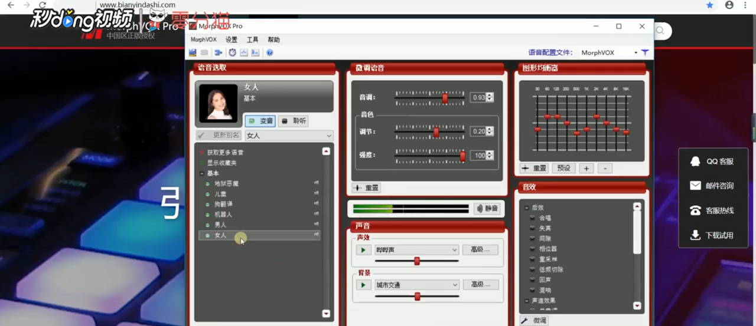Open the 帮助 menu
Screen dimensions: 756x326
pyautogui.click(x=274, y=39)
